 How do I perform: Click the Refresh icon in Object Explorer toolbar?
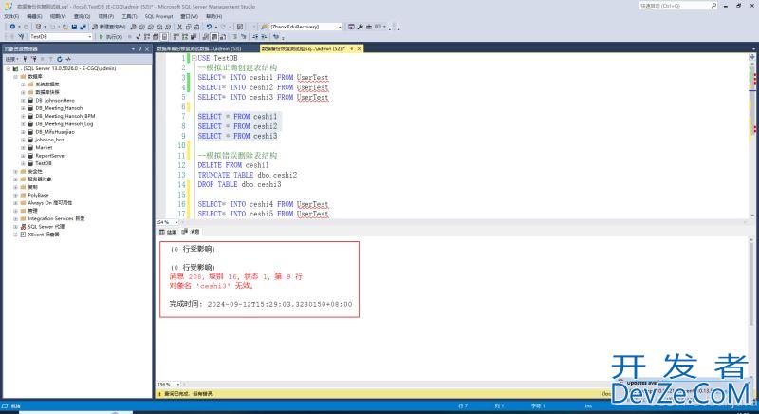pyautogui.click(x=60, y=59)
